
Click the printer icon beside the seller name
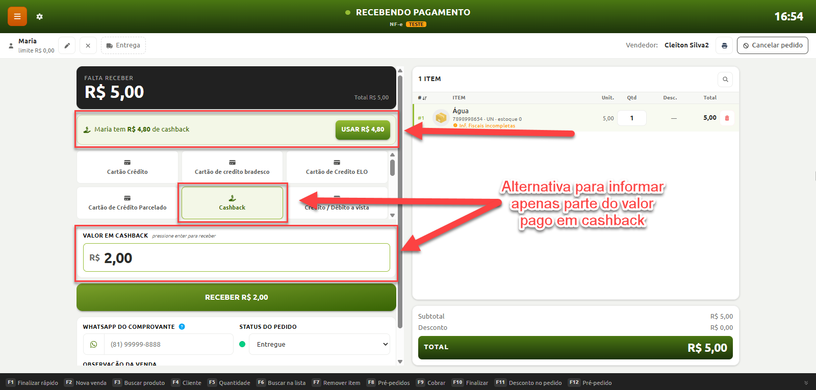pyautogui.click(x=724, y=45)
